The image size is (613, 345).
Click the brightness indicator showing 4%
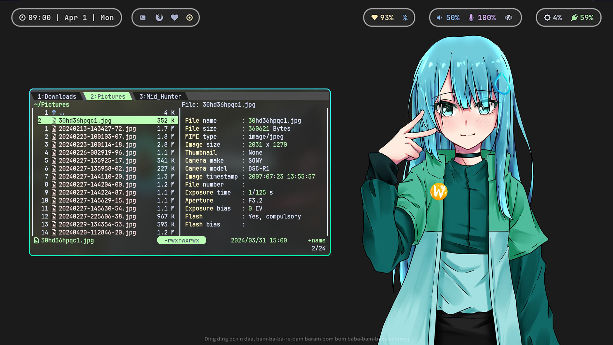(553, 18)
